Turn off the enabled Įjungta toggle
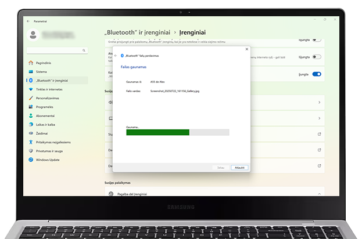 pos(317,74)
